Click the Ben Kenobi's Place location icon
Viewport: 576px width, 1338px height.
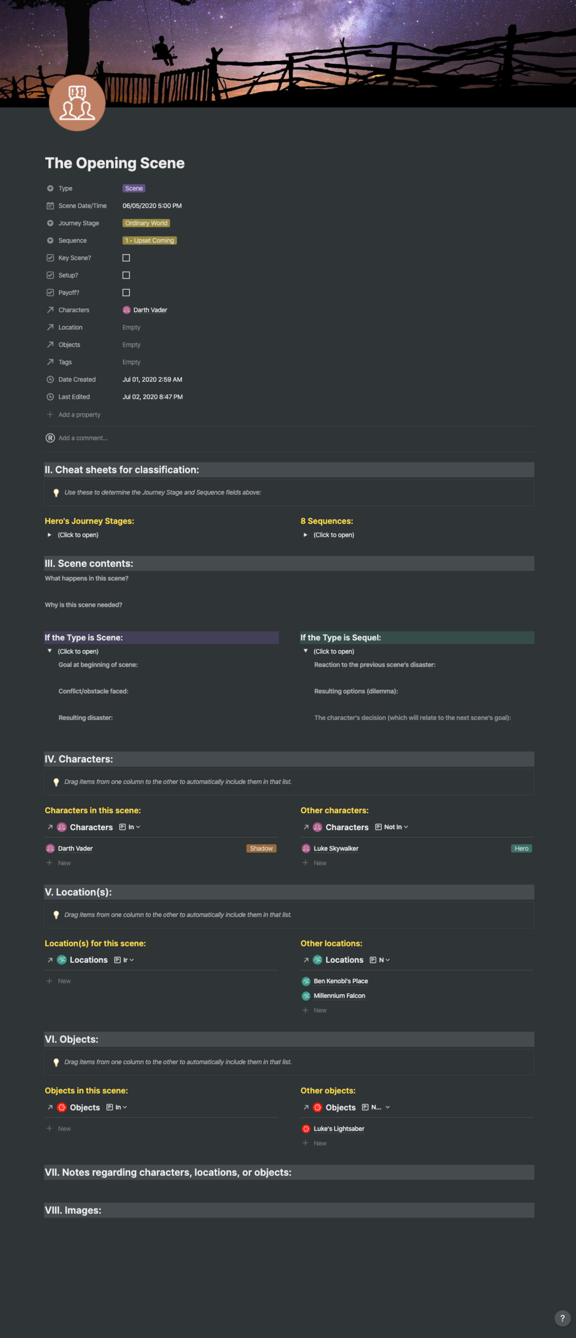coord(306,982)
